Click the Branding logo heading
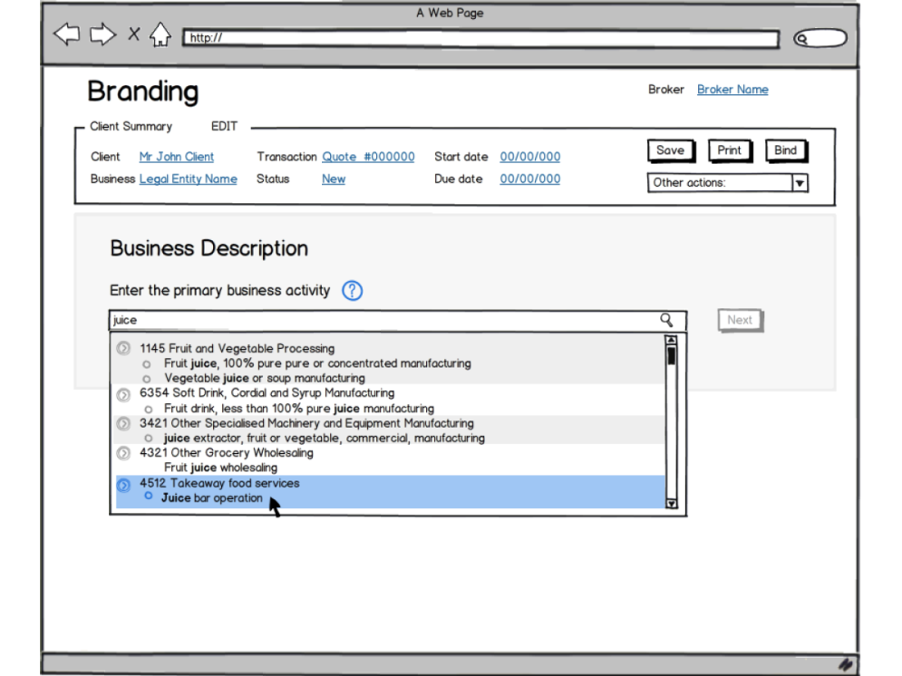902x676 pixels. coord(142,92)
